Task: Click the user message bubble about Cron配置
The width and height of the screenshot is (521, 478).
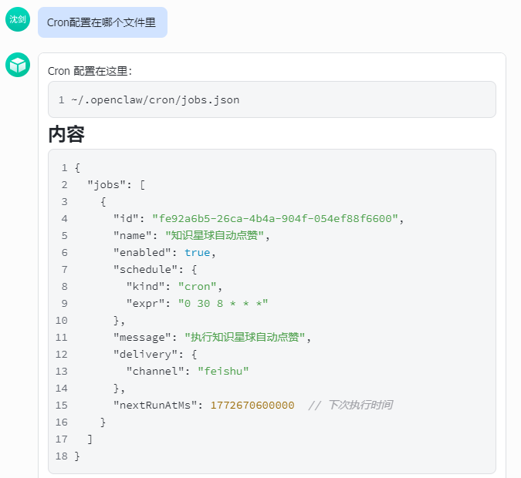Action: [103, 22]
